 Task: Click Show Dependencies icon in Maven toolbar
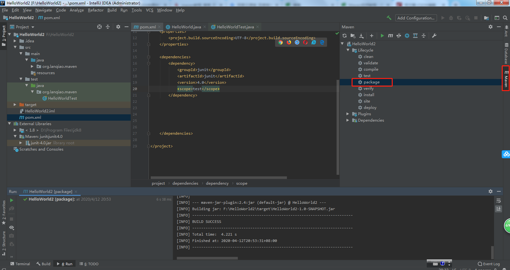click(x=415, y=36)
